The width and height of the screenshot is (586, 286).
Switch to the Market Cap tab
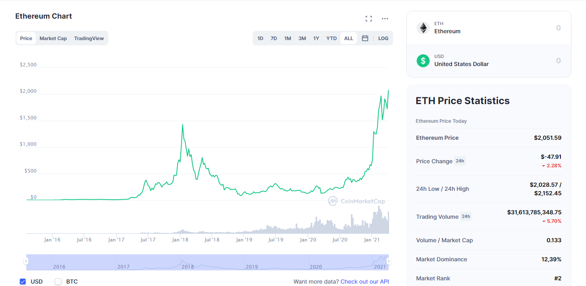(53, 38)
